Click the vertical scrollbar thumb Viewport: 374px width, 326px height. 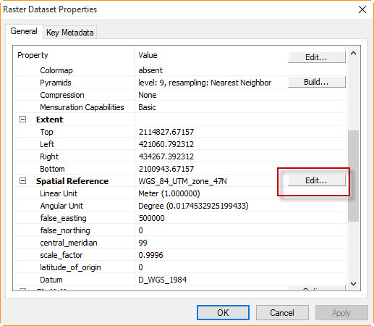(x=353, y=176)
